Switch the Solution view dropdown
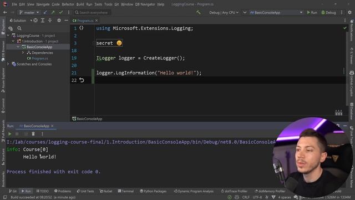The image size is (355, 200). pyautogui.click(x=21, y=21)
